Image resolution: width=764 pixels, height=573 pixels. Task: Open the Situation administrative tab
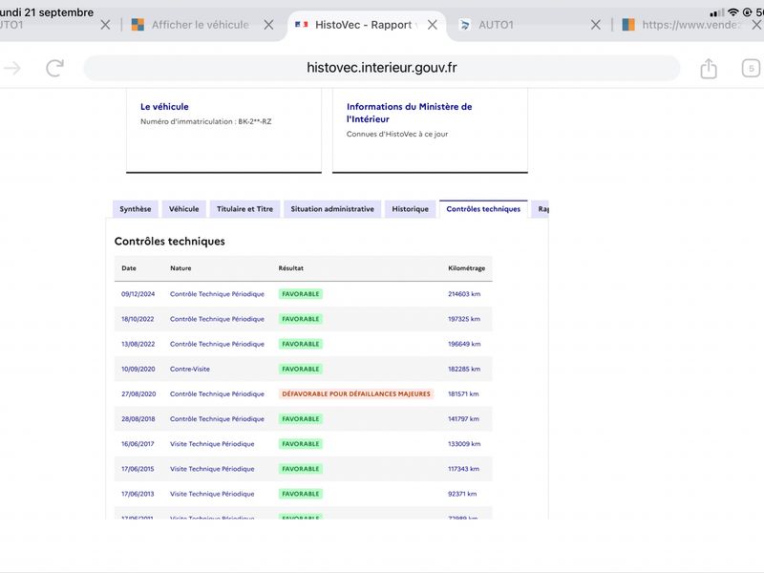point(332,209)
